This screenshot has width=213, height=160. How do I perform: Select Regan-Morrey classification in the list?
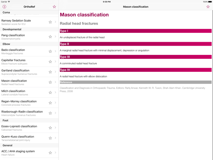(x=29, y=103)
